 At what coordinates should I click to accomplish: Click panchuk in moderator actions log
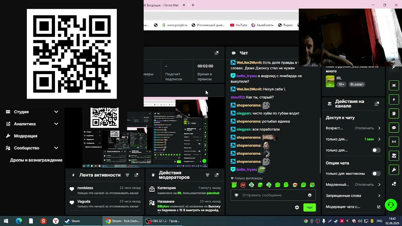[x=213, y=193]
